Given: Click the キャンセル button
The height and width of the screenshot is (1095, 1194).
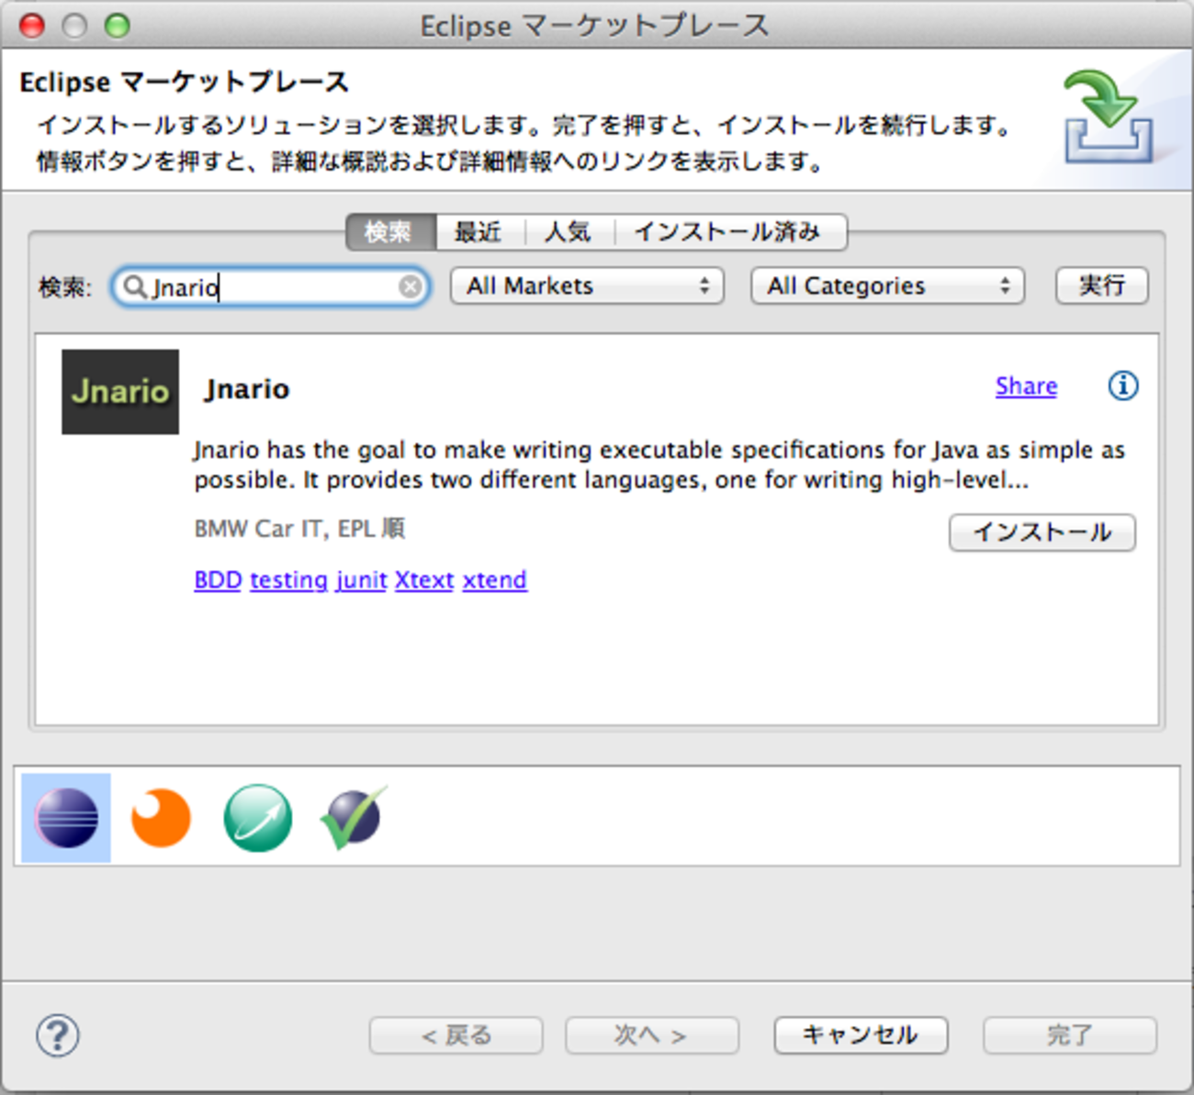Looking at the screenshot, I should point(861,1035).
